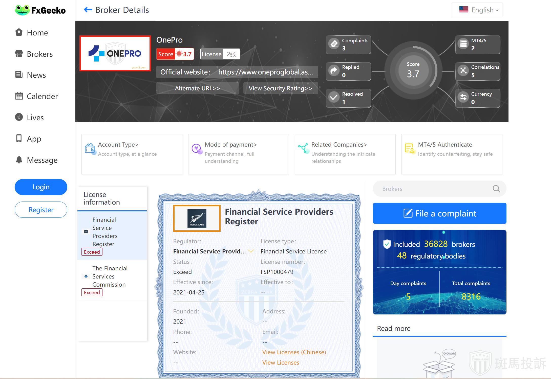551x379 pixels.
Task: Select The Financial Services Commission license
Action: click(110, 276)
